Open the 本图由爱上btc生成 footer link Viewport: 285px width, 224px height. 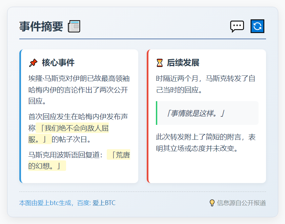pyautogui.click(x=67, y=203)
